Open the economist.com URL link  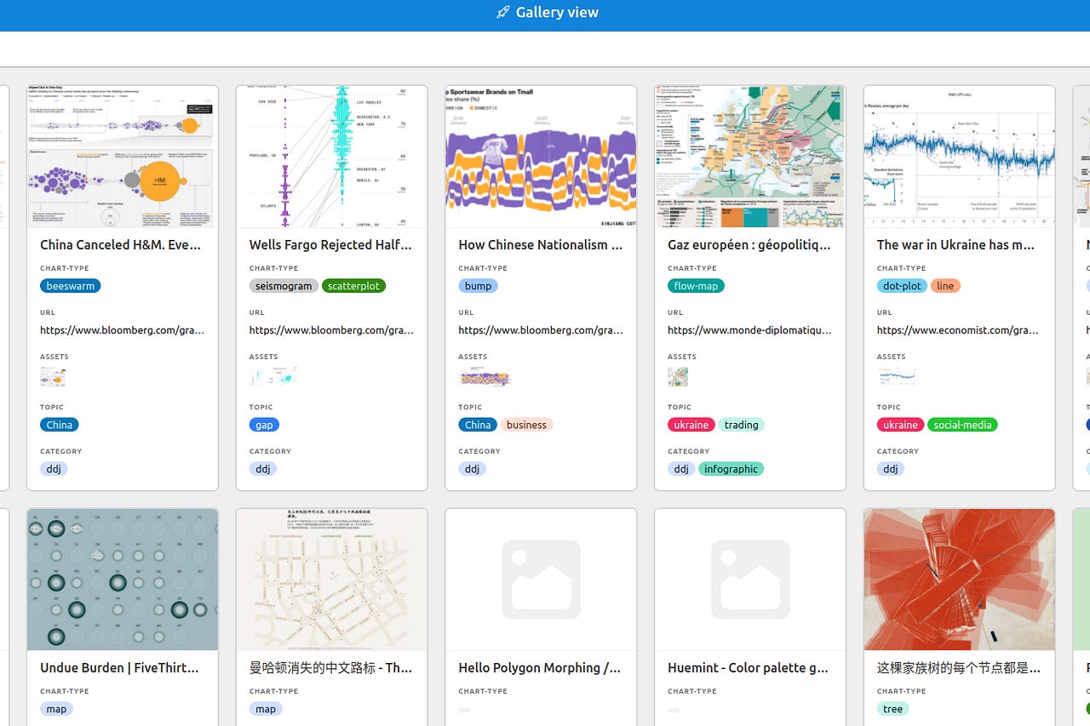pos(959,330)
